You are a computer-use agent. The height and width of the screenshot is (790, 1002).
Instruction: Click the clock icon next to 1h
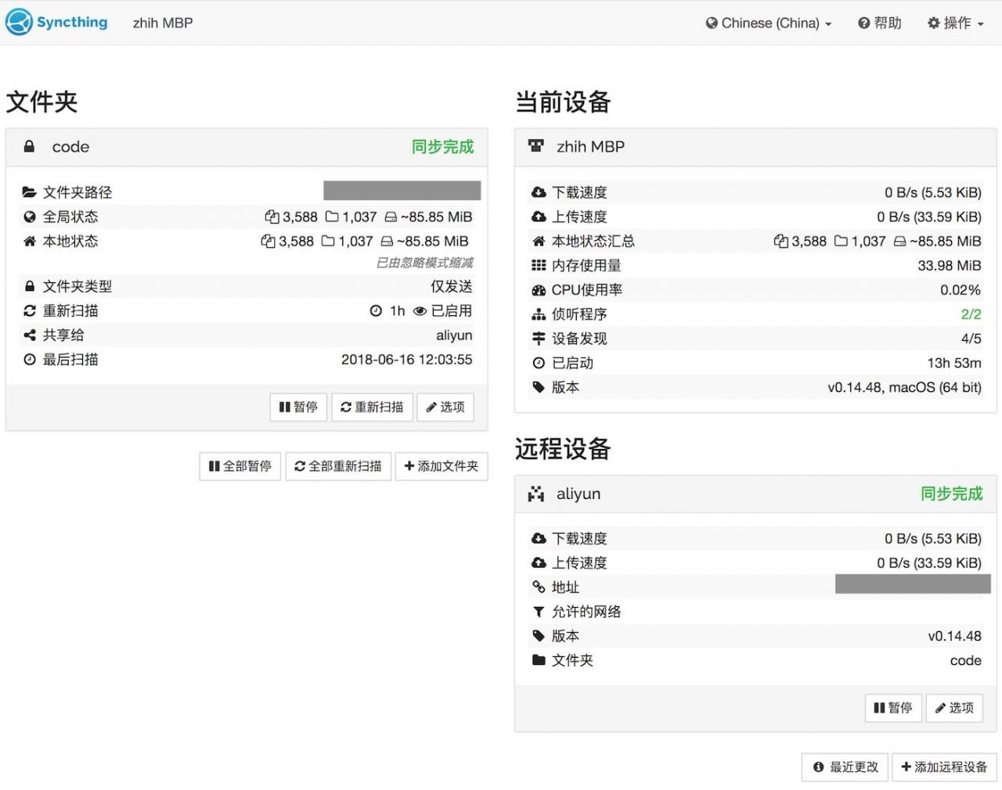click(376, 311)
